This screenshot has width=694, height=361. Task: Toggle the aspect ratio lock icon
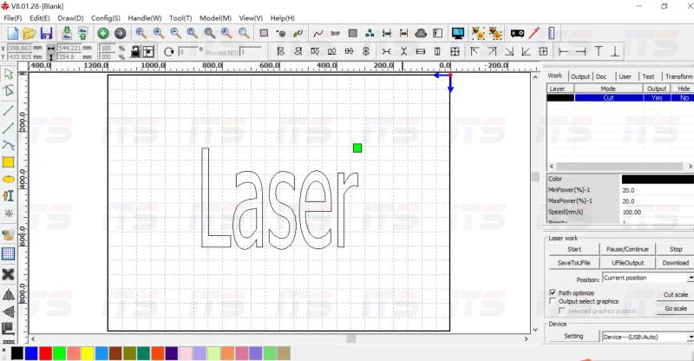coord(135,52)
